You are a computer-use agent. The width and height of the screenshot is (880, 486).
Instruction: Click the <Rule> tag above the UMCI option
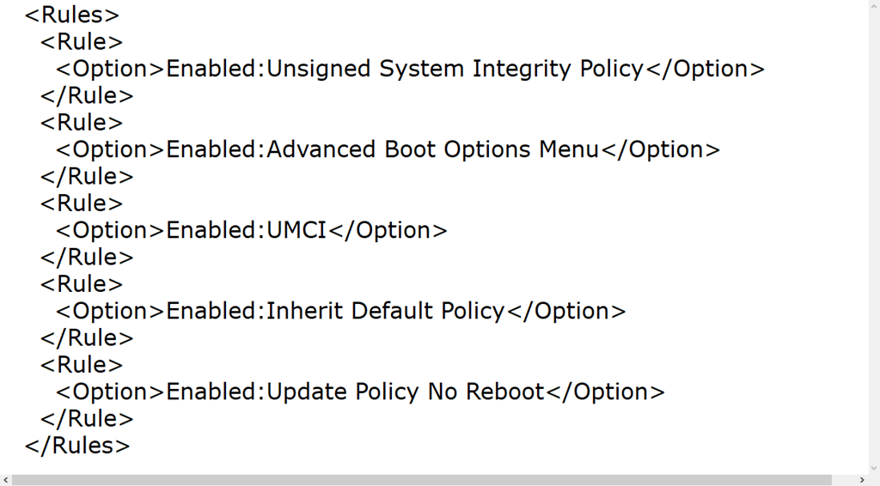[x=82, y=204]
